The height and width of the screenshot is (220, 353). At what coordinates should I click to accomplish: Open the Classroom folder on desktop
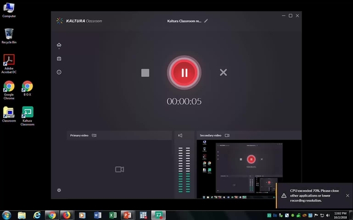(9, 114)
